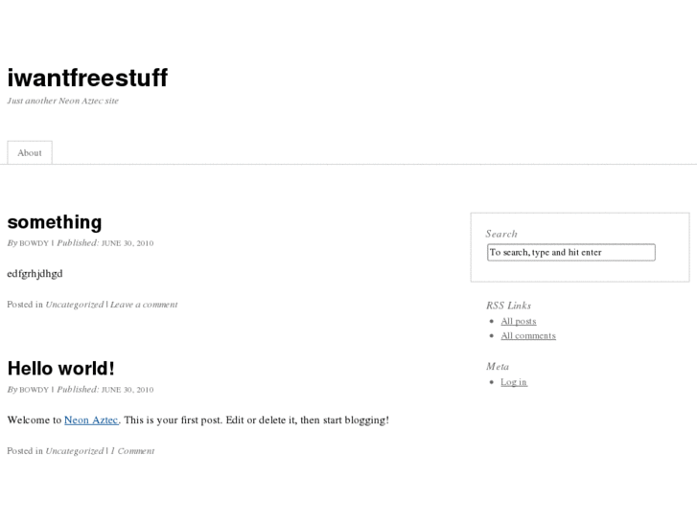Click the "edfgrhjdhgd" post body text
Screen dimensions: 697x522
(35, 274)
